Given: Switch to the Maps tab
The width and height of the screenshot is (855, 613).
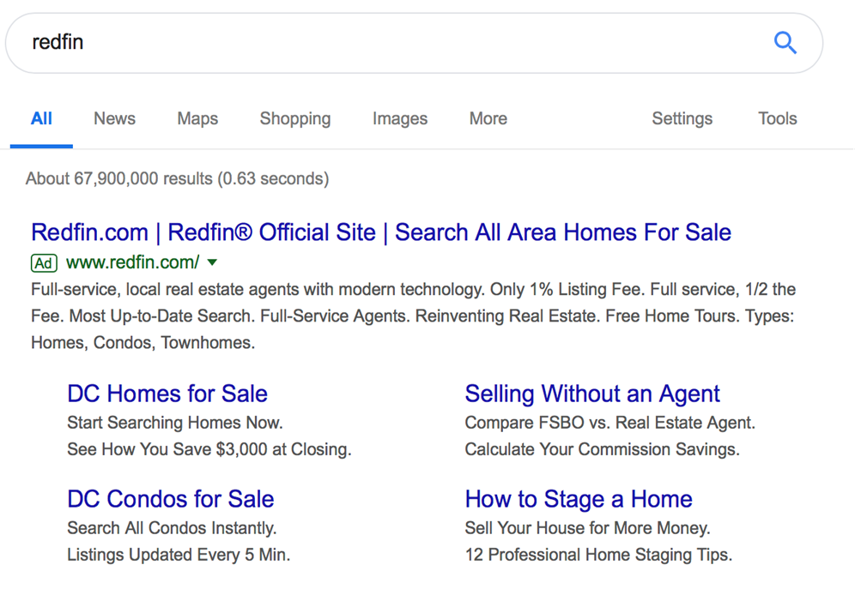Looking at the screenshot, I should point(197,119).
